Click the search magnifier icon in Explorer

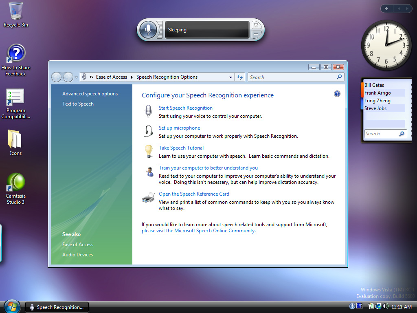339,77
